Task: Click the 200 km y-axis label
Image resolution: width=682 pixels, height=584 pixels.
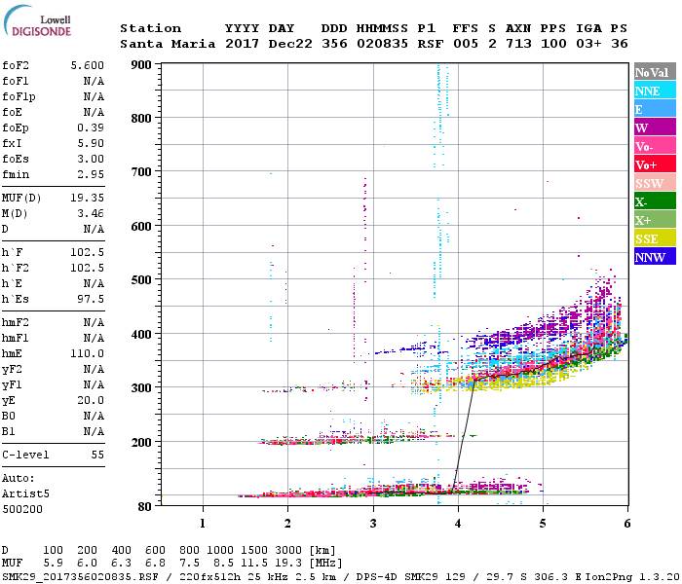Action: pos(141,443)
